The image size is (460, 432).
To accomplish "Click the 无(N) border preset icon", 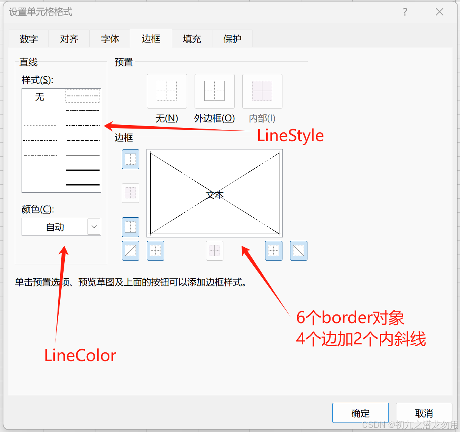I will 167,91.
